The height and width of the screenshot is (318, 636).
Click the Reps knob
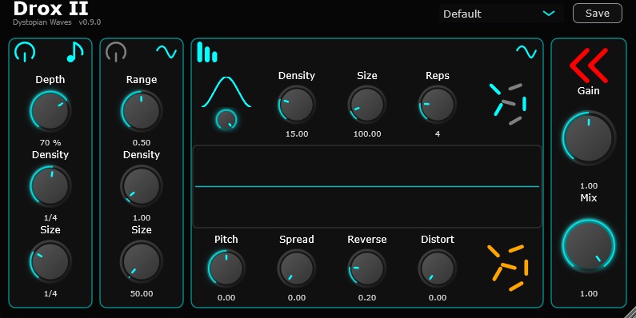pyautogui.click(x=438, y=105)
